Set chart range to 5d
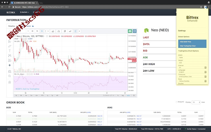Image resolution: width=211 pixels, height=132 pixels. 21,95
